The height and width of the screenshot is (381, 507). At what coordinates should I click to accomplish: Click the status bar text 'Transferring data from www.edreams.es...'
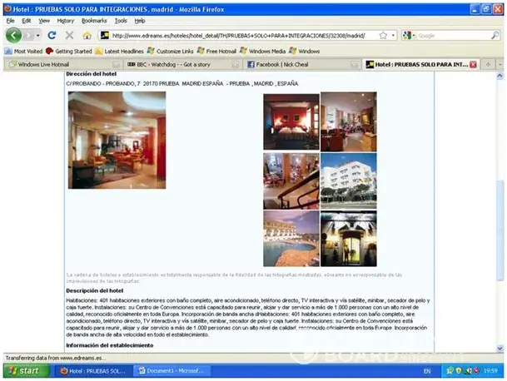pos(55,358)
